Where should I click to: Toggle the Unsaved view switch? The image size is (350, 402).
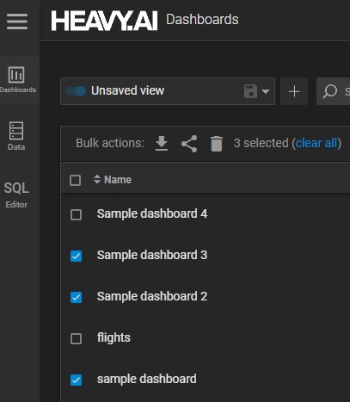[x=76, y=91]
